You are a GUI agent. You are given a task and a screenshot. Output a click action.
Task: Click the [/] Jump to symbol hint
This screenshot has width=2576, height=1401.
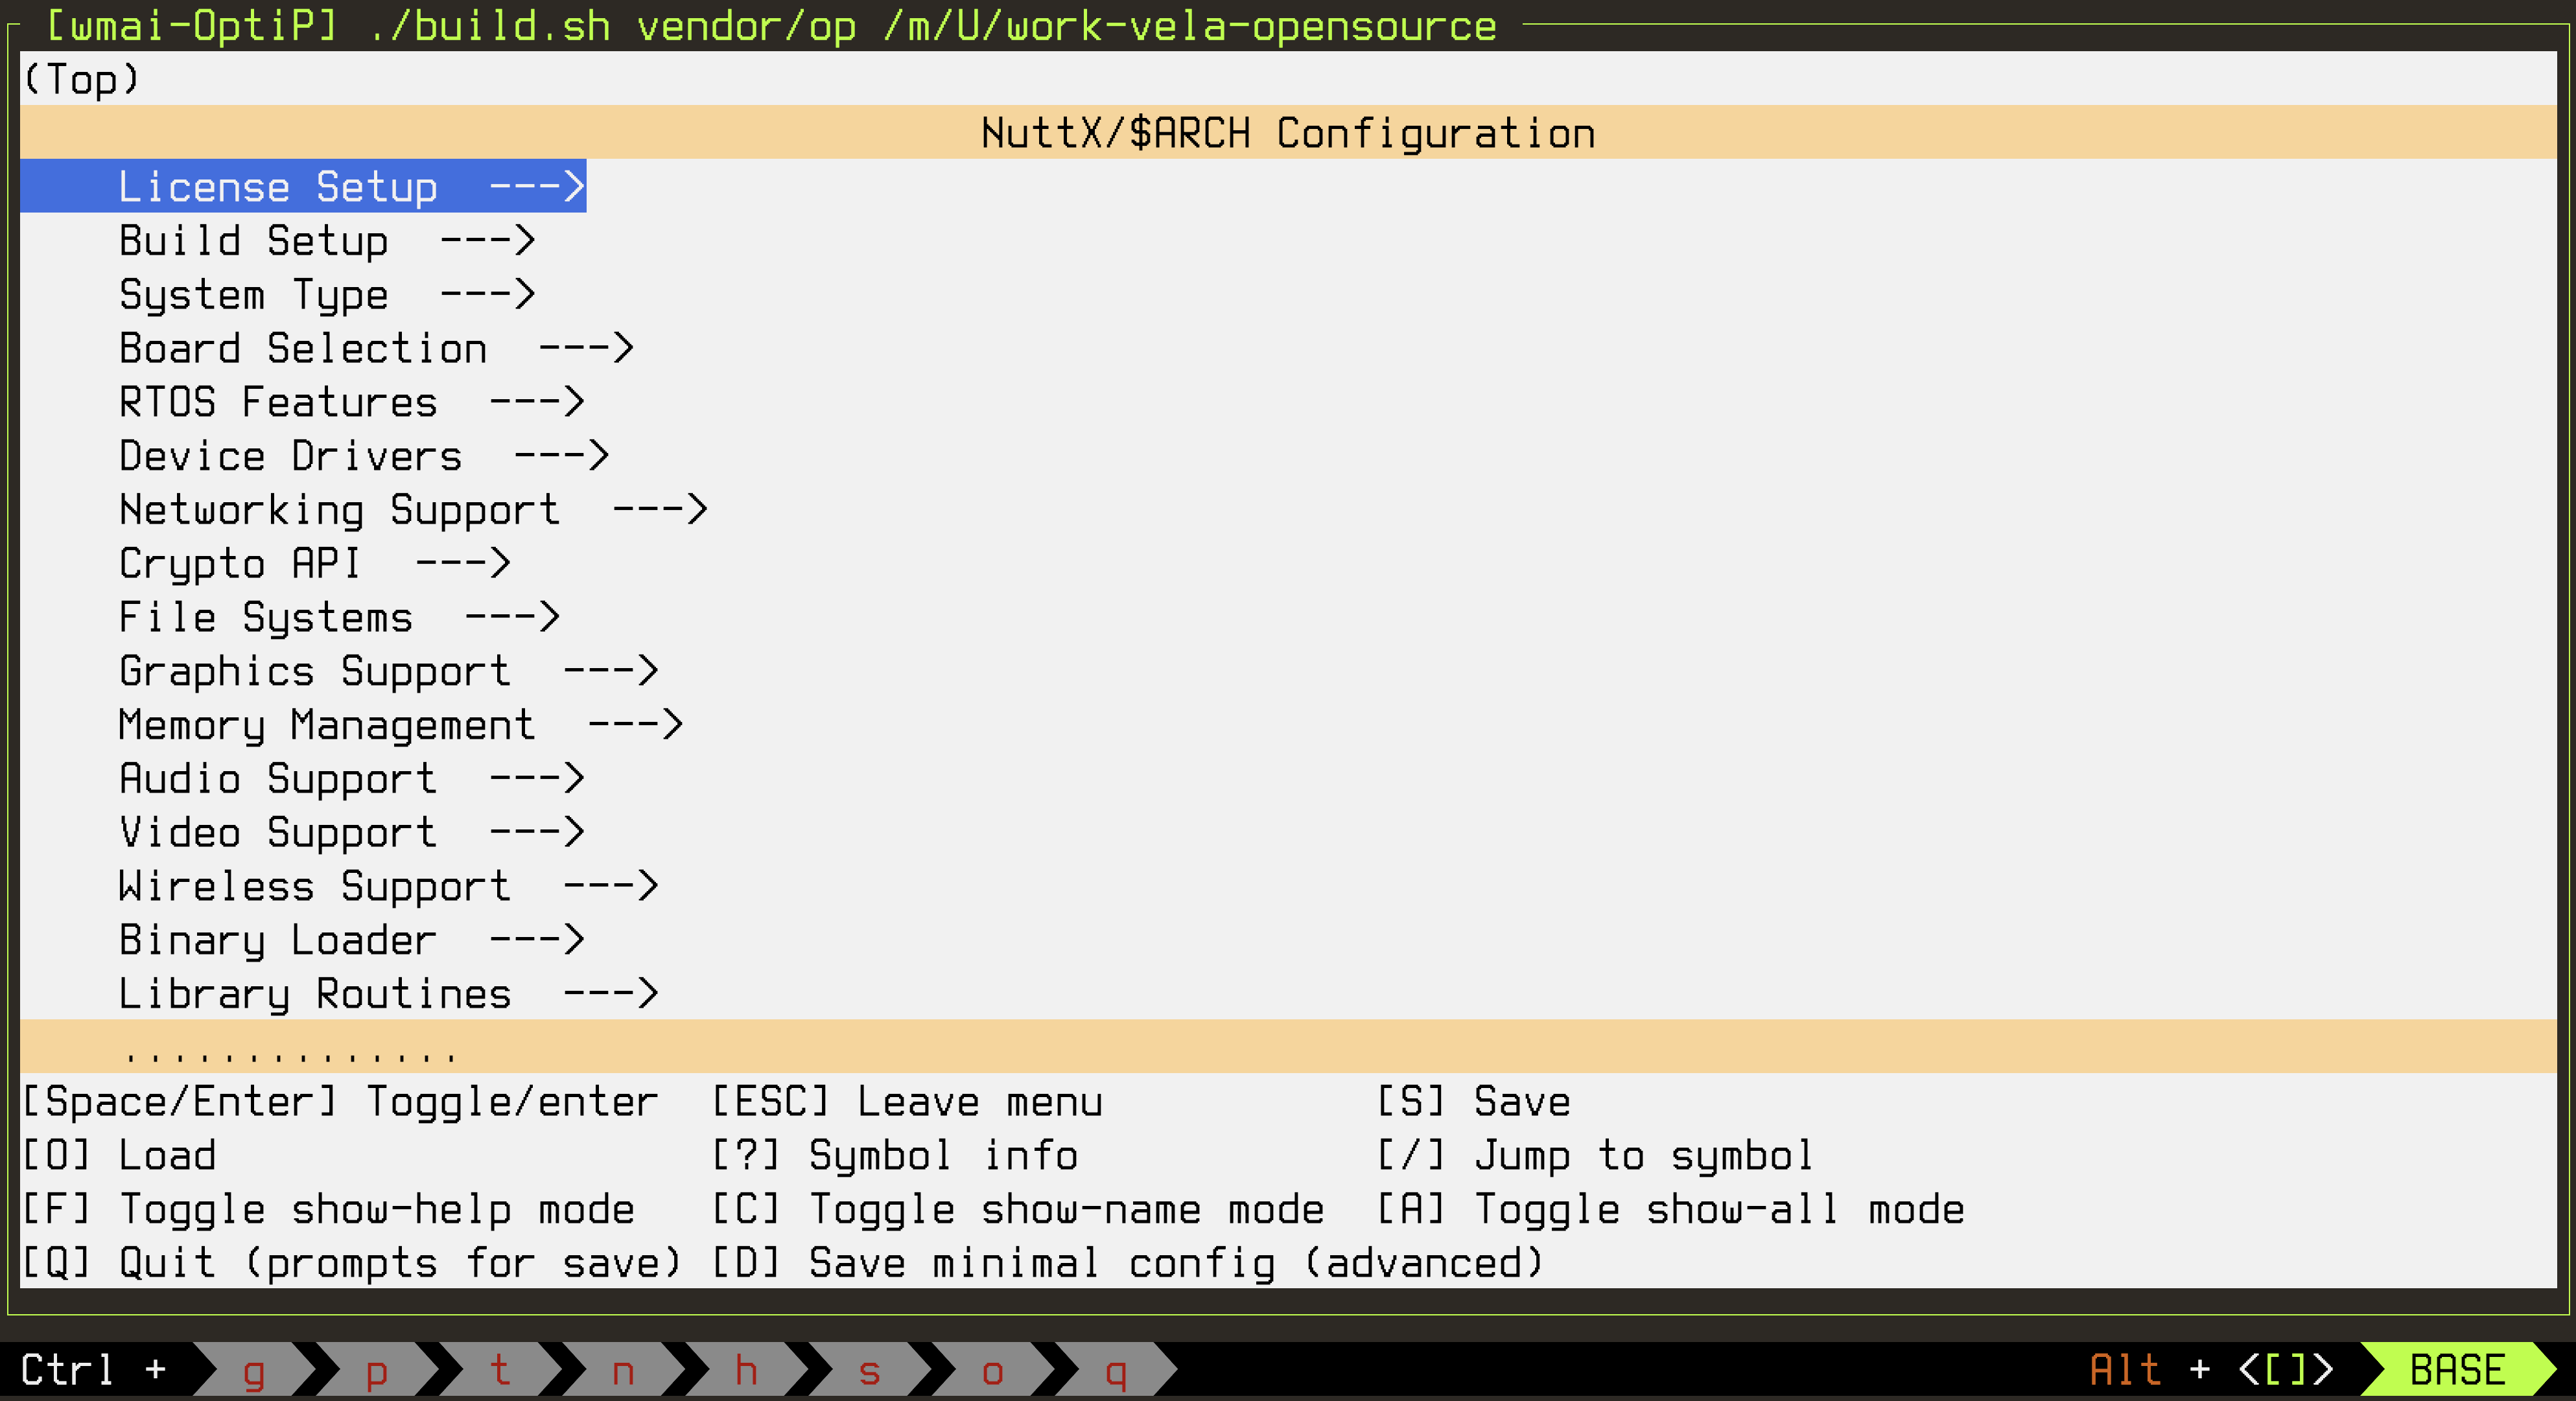point(1596,1156)
